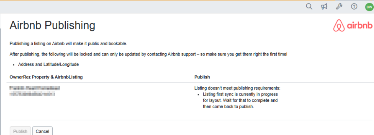
Task: Open the wrench tools icon
Action: [x=339, y=7]
